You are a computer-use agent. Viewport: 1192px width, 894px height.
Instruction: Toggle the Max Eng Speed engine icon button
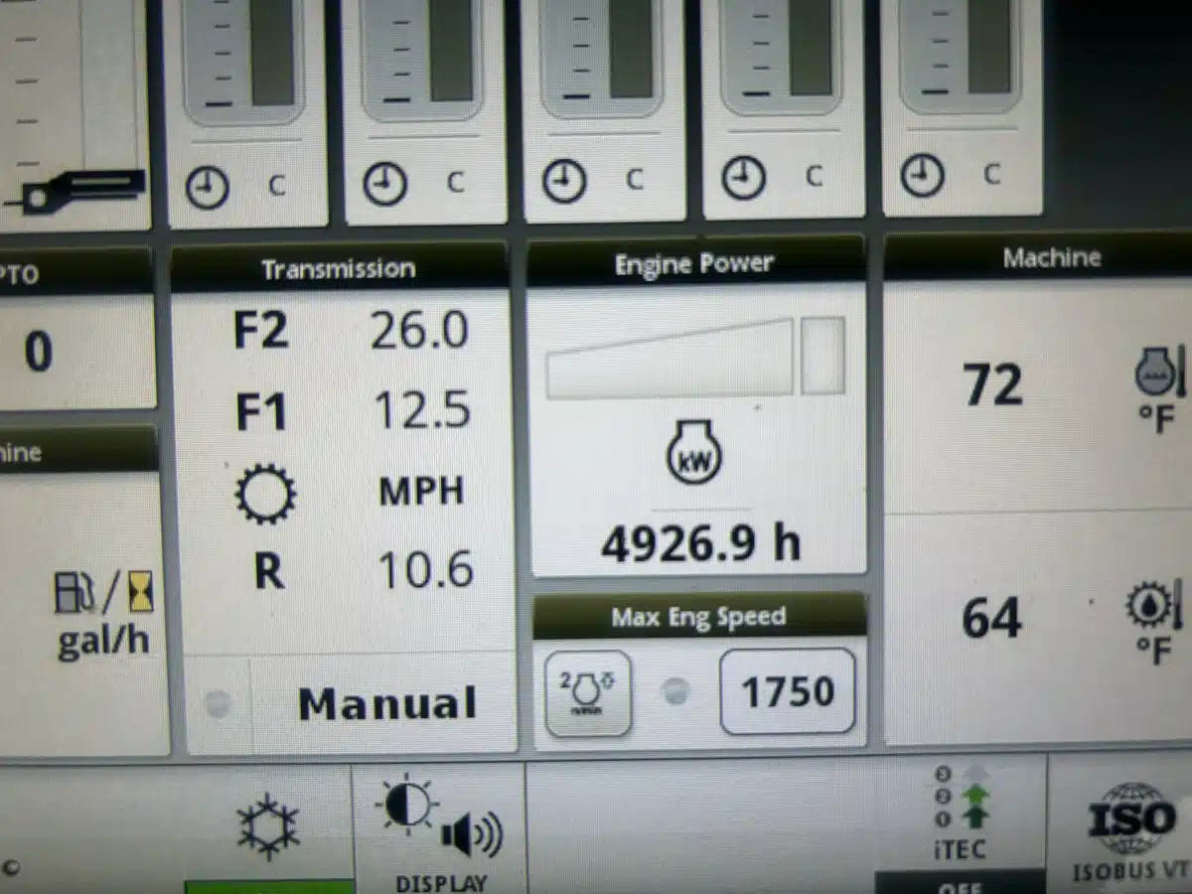[588, 692]
